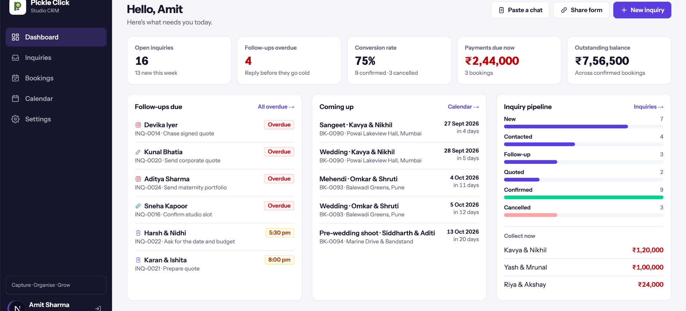The height and width of the screenshot is (311, 686).
Task: Click the Overdue badge for Devika Iyer
Action: click(279, 125)
